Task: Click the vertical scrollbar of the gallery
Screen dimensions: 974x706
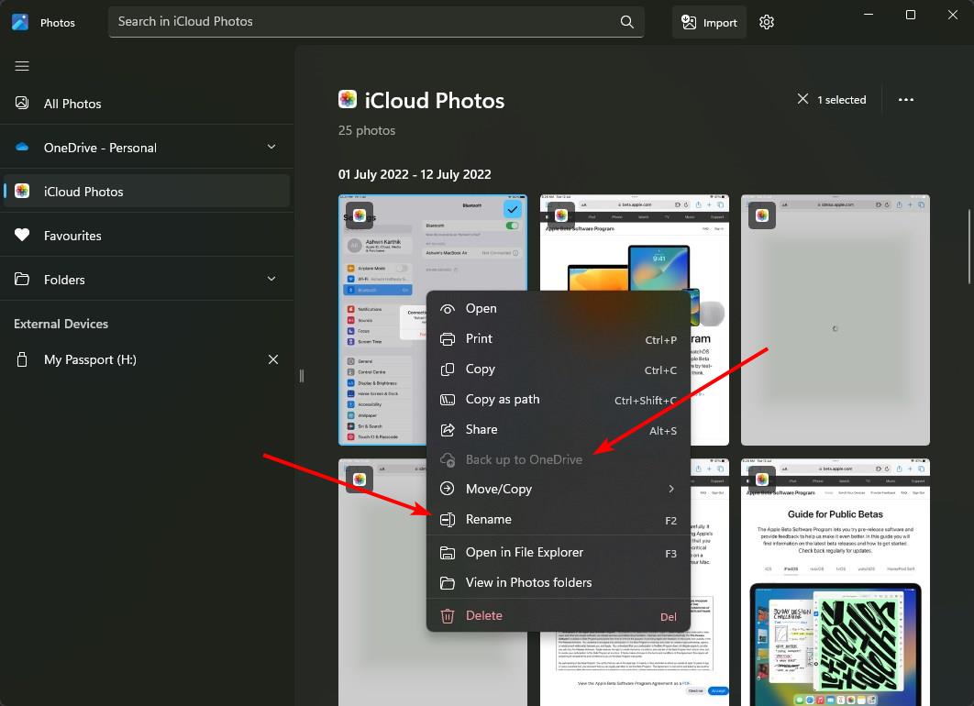Action: (x=969, y=247)
